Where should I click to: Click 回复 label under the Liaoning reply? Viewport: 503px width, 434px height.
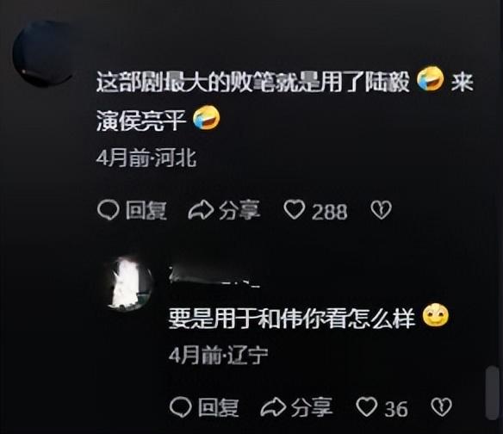(x=219, y=407)
